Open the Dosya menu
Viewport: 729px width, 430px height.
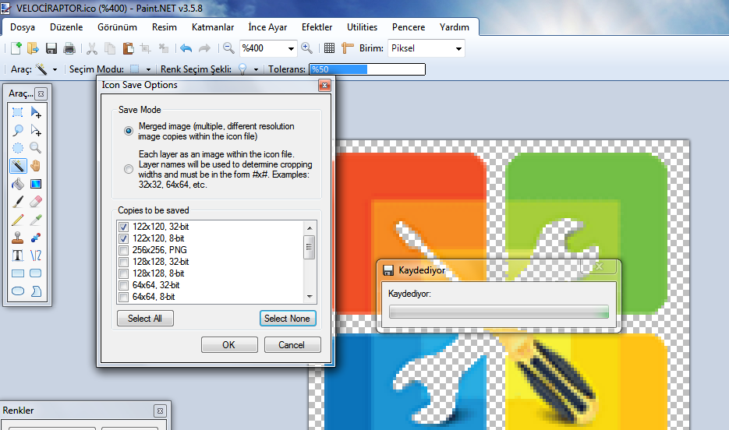pos(23,27)
